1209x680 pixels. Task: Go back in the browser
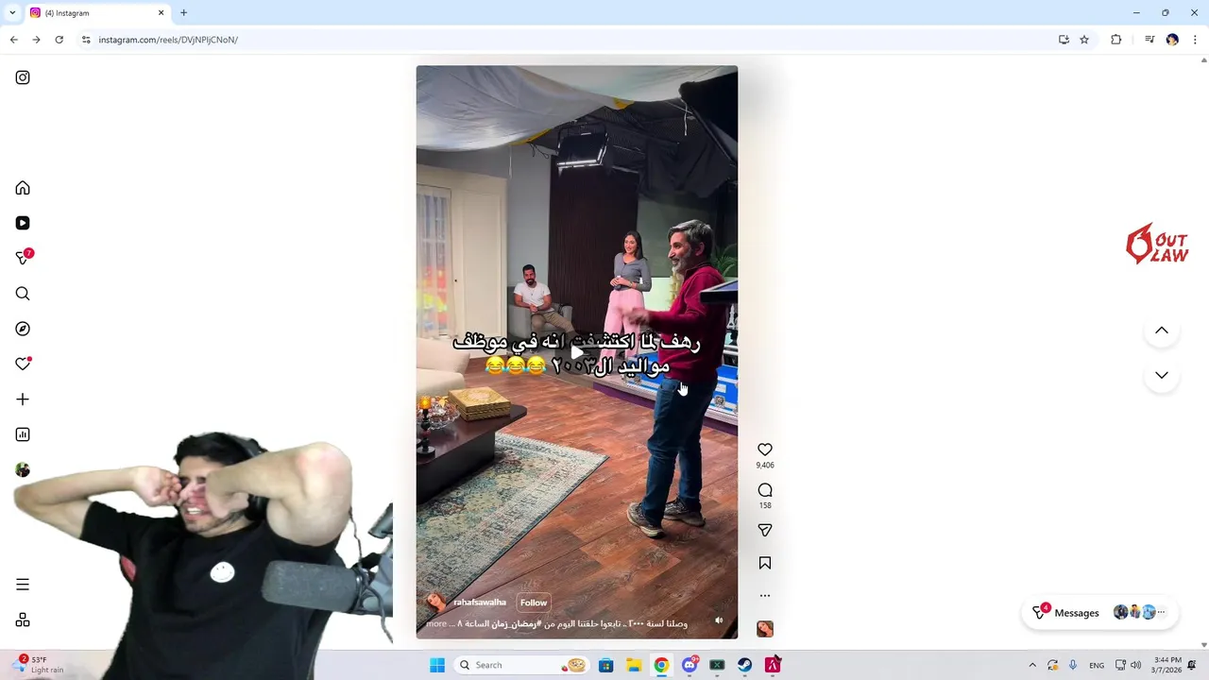coord(13,40)
